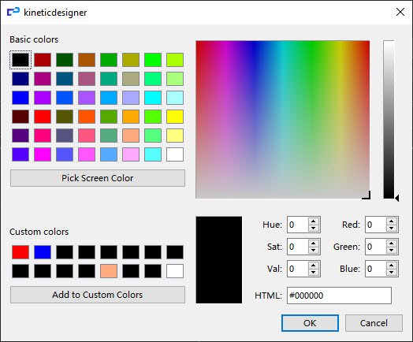Select the olive swatch in top row
The image size is (413, 342).
coord(131,60)
